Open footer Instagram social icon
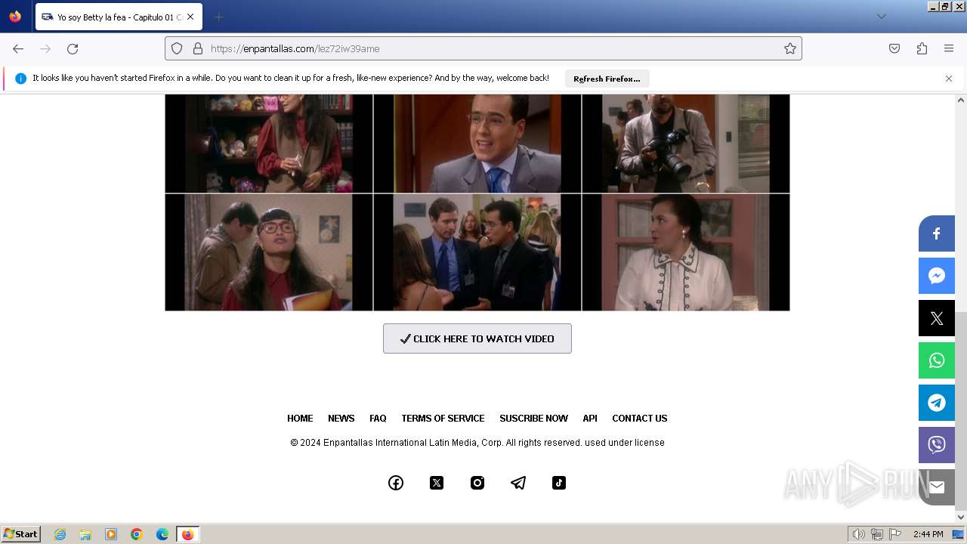 coord(477,483)
